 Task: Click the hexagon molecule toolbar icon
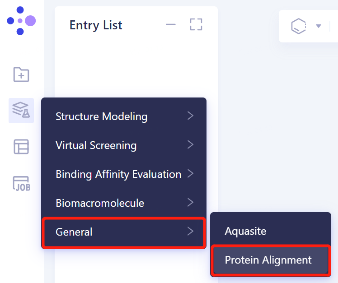point(299,26)
